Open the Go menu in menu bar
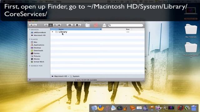The height and width of the screenshot is (112, 200). click(x=41, y=2)
